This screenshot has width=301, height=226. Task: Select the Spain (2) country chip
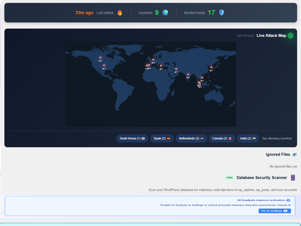[x=162, y=138]
